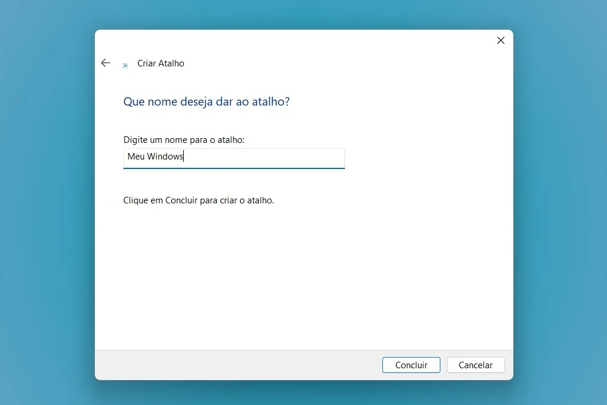Image resolution: width=607 pixels, height=405 pixels.
Task: Click the question Que nome deseja dar
Action: point(206,101)
